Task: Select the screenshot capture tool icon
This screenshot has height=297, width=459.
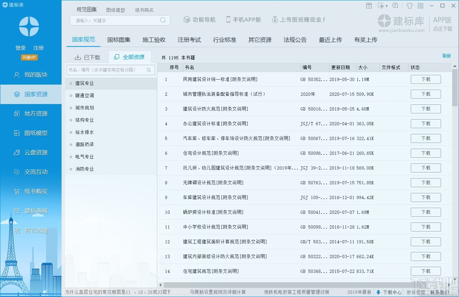Action: click(381, 5)
